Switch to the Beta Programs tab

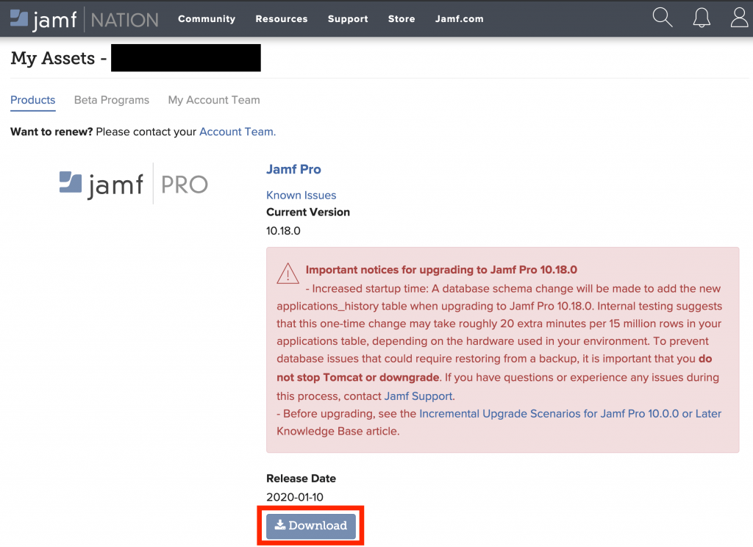(x=112, y=100)
